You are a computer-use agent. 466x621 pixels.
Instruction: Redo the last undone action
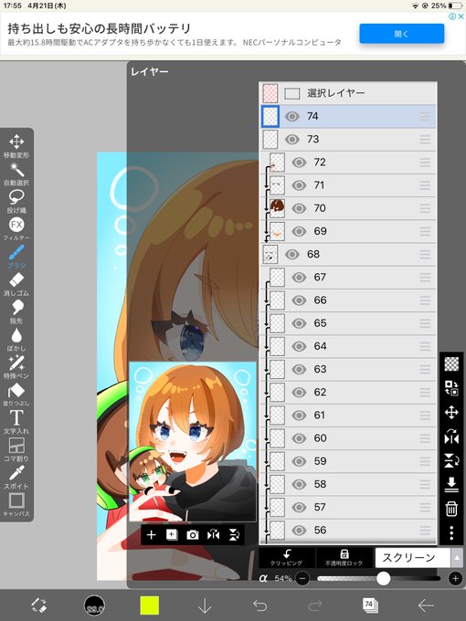tap(315, 605)
